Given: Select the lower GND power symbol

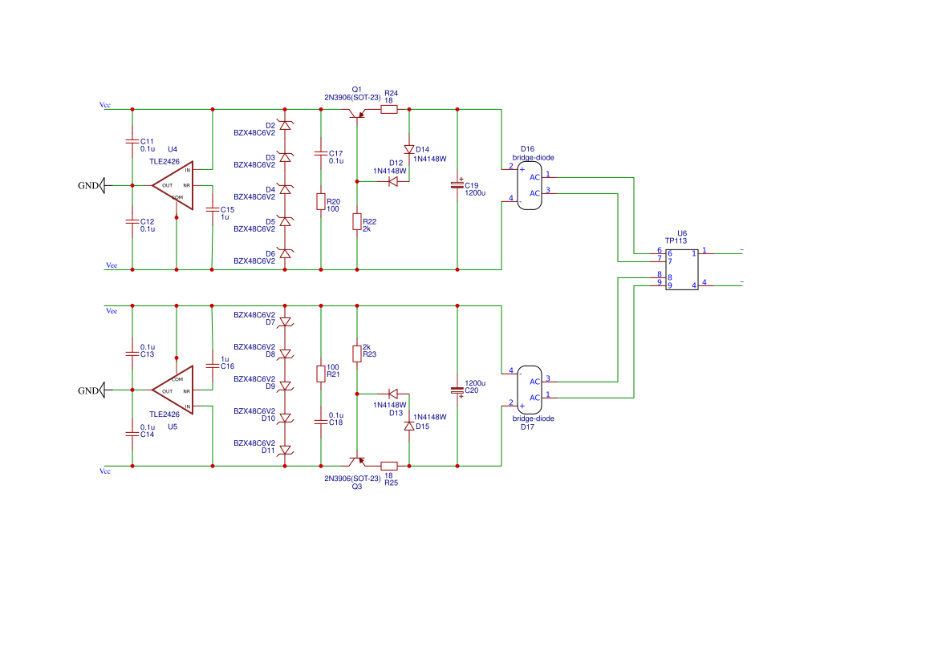Looking at the screenshot, I should (102, 390).
